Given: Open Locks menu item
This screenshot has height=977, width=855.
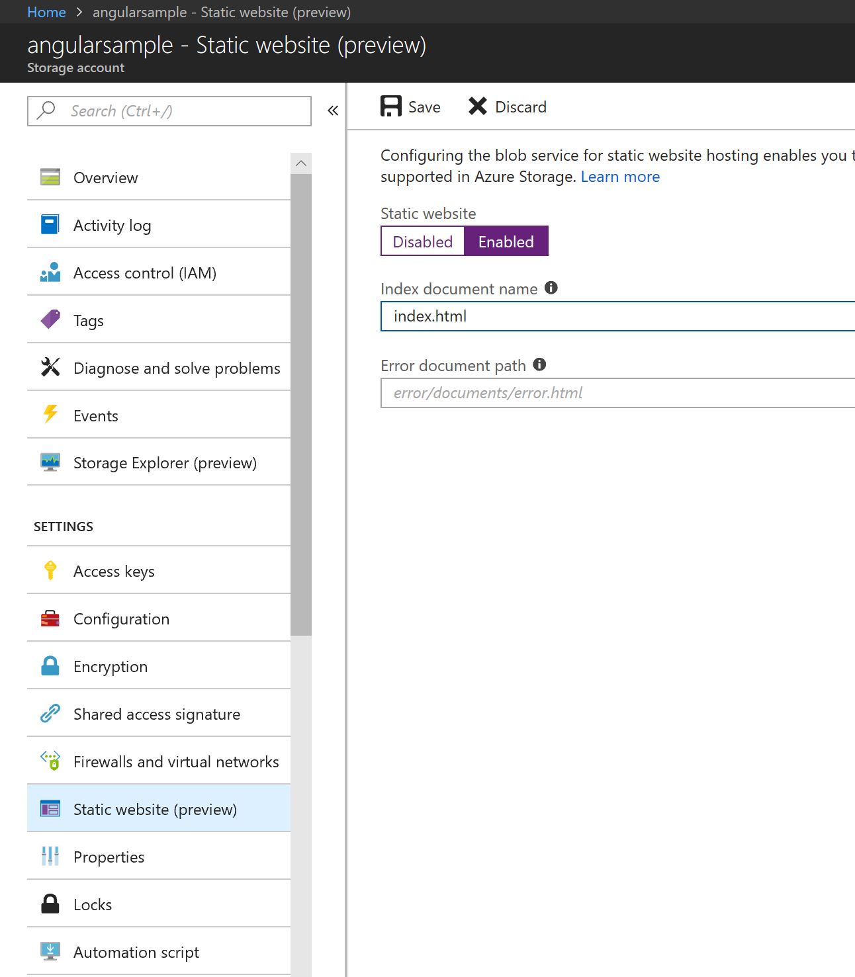Looking at the screenshot, I should [x=159, y=904].
